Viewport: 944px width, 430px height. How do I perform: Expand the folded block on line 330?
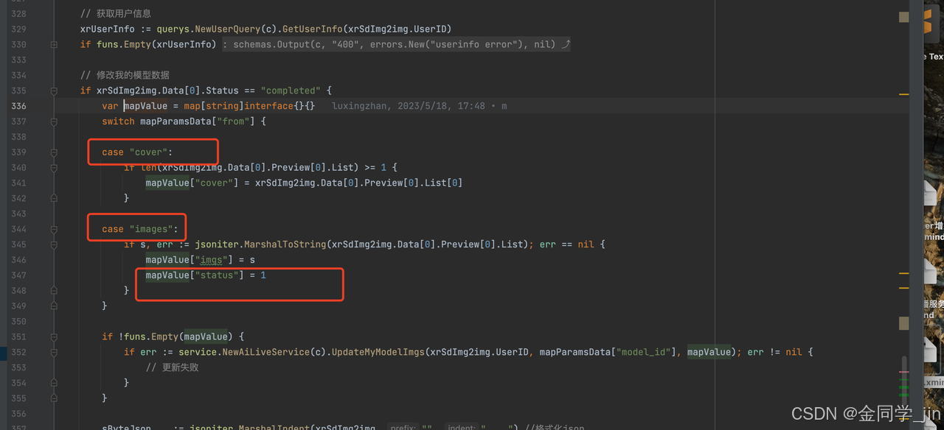click(54, 44)
